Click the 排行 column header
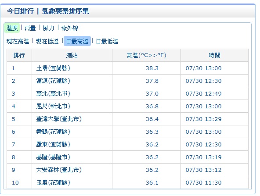260x196 pixels. pyautogui.click(x=19, y=55)
